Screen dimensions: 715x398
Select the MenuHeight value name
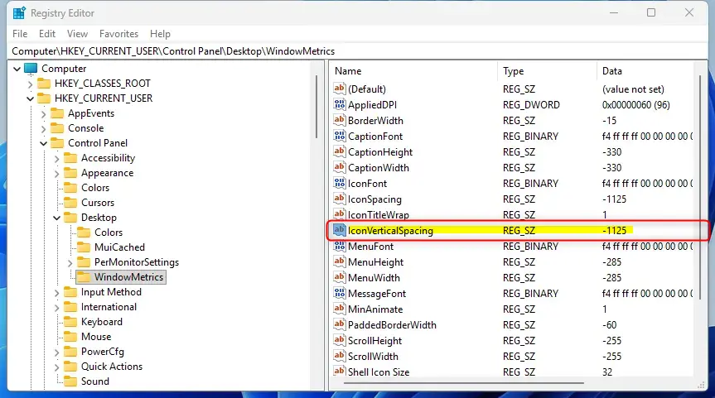tap(376, 261)
